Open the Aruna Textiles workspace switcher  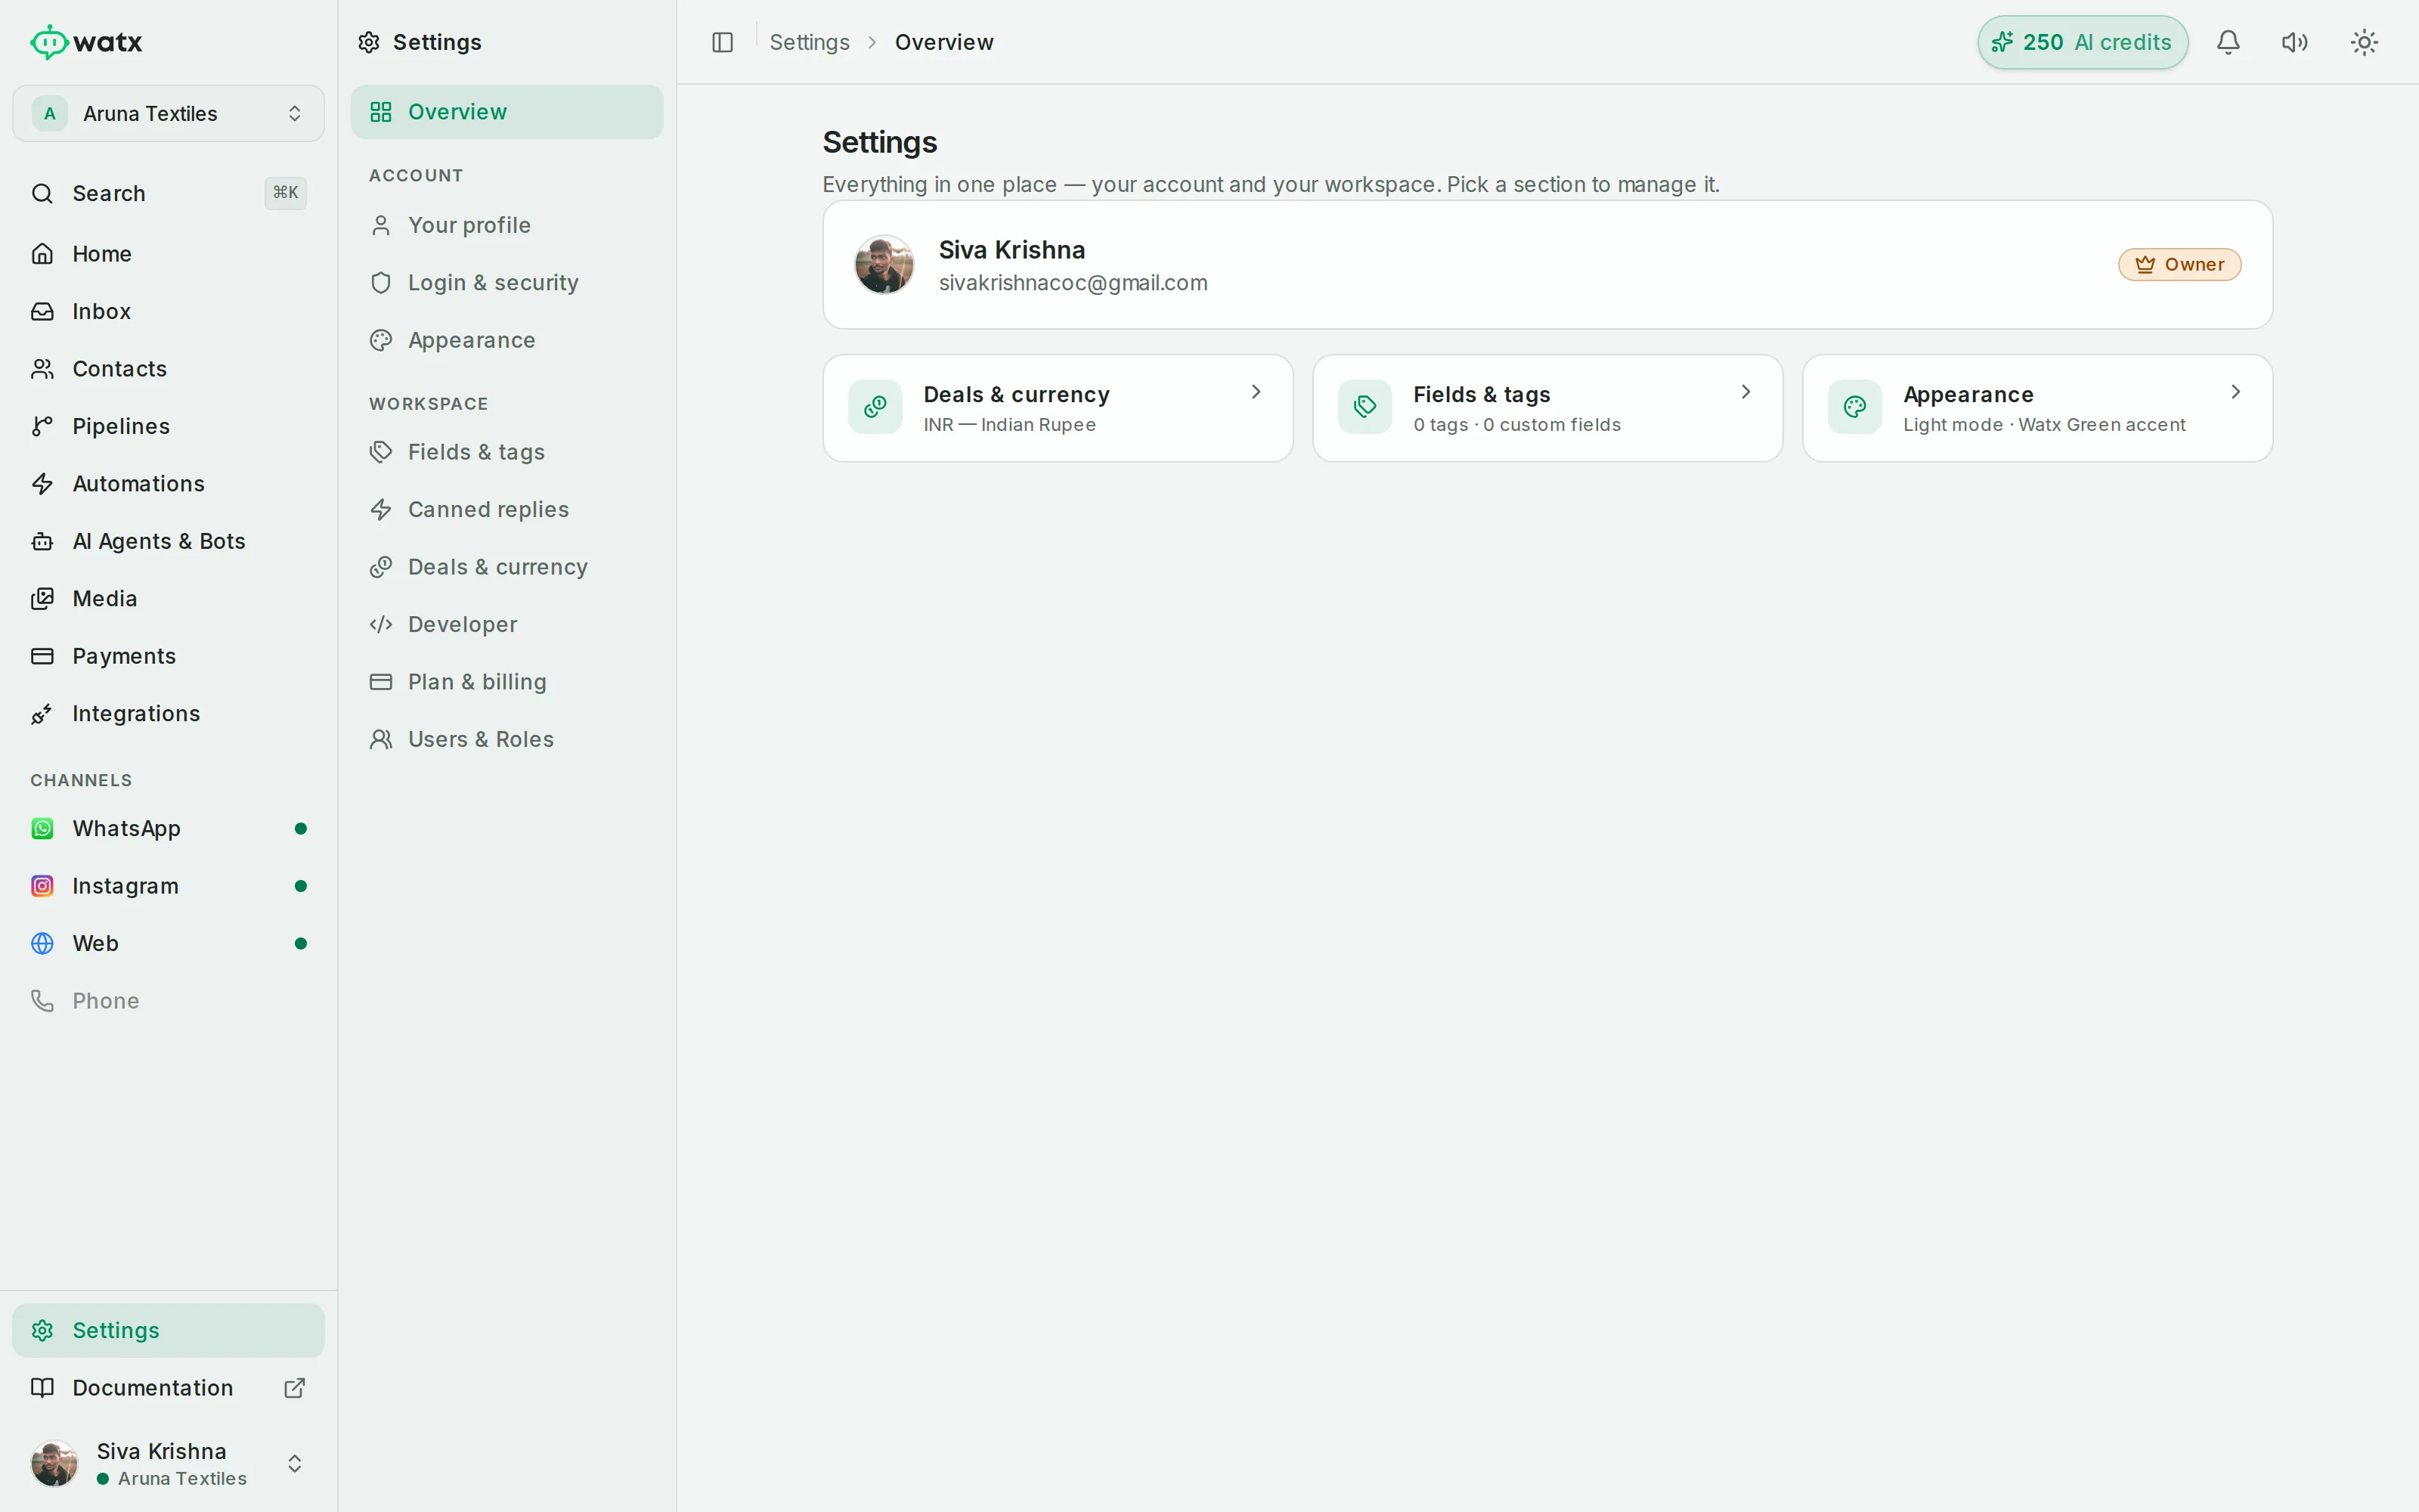point(168,113)
